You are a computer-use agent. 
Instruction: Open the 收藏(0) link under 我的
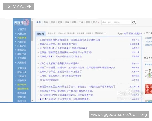[138, 34]
